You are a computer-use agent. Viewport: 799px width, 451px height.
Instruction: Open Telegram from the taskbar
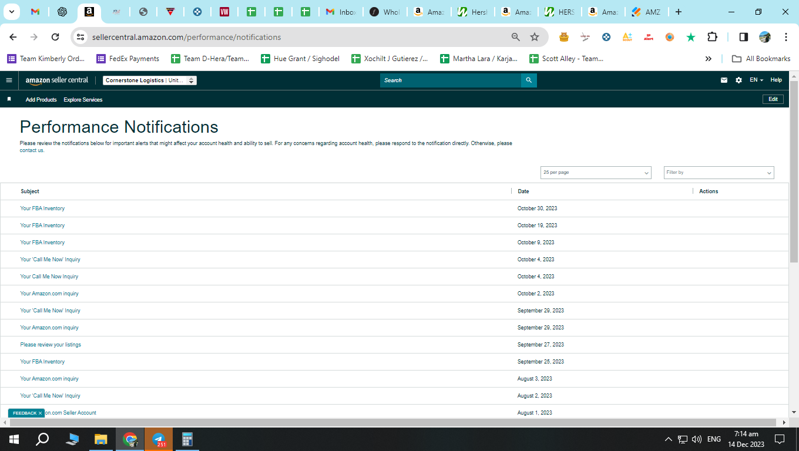[x=159, y=439]
